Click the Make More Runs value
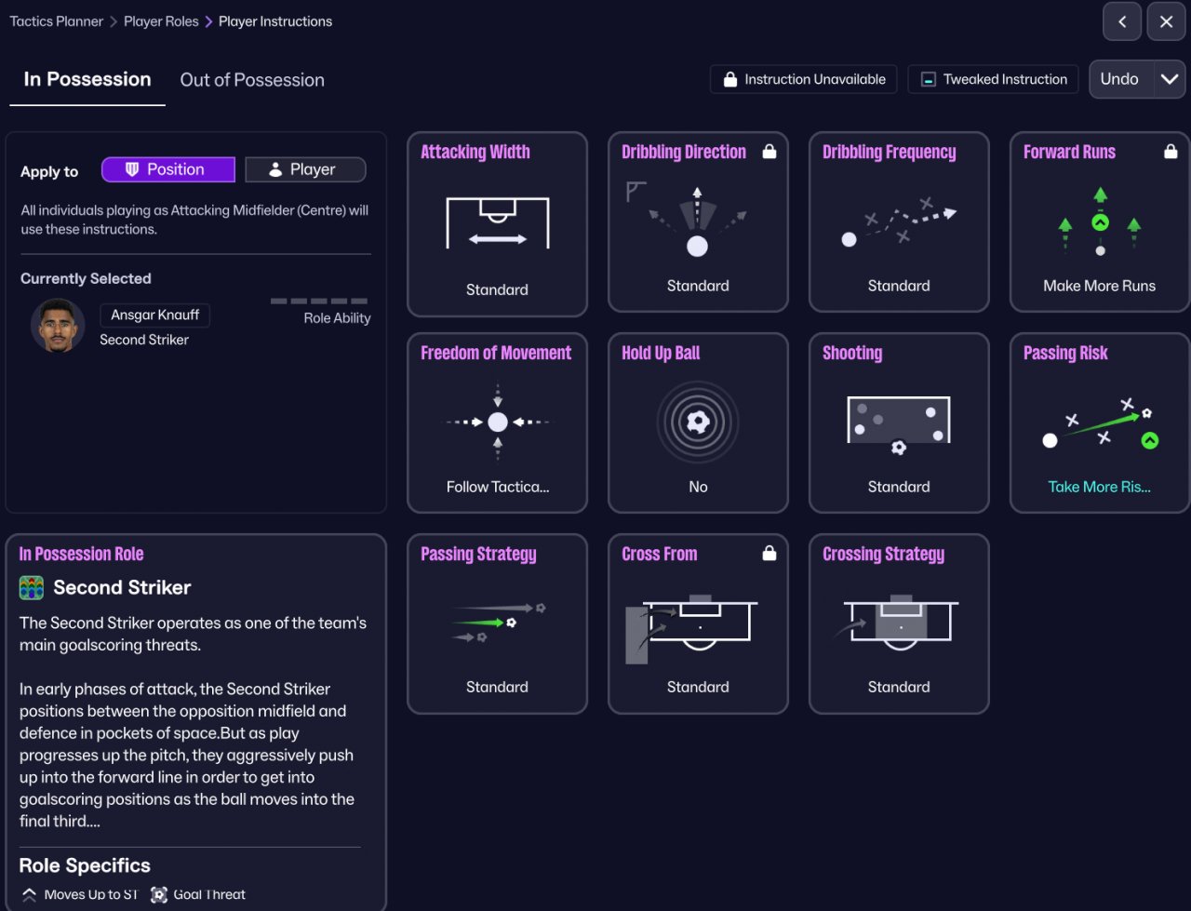This screenshot has width=1191, height=911. pos(1100,286)
